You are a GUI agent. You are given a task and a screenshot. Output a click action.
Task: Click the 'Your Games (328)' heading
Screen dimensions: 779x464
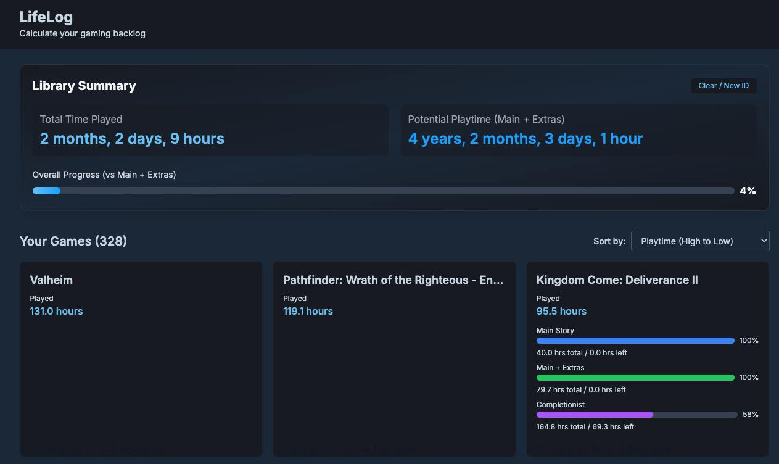[73, 241]
